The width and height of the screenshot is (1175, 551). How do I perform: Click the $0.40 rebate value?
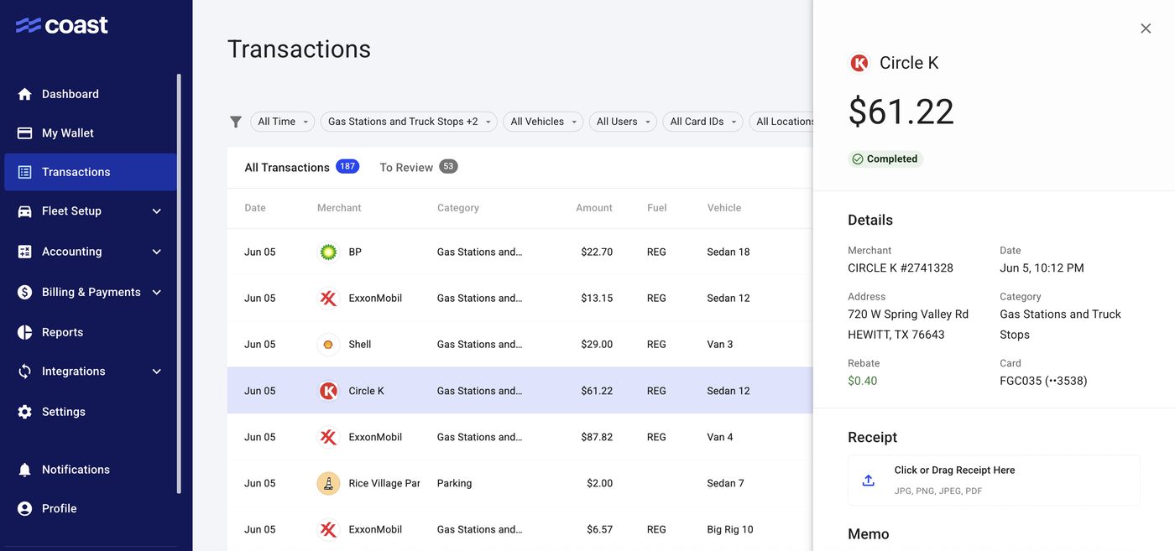863,381
